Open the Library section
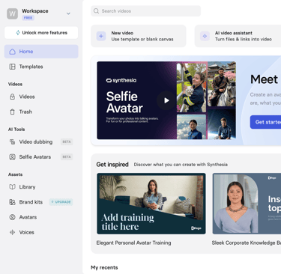This screenshot has height=274, width=281. (41, 187)
